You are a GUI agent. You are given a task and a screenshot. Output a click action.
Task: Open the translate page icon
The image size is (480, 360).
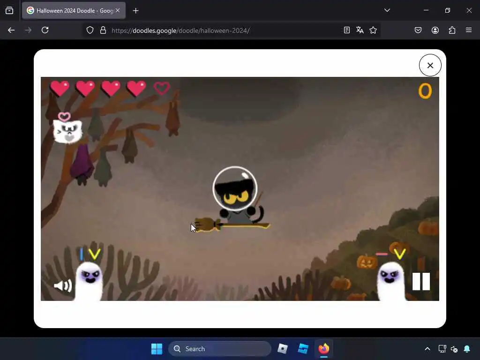[x=360, y=30]
